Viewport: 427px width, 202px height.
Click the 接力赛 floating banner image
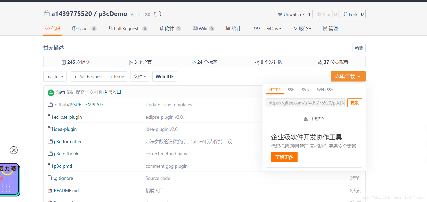pyautogui.click(x=10, y=180)
